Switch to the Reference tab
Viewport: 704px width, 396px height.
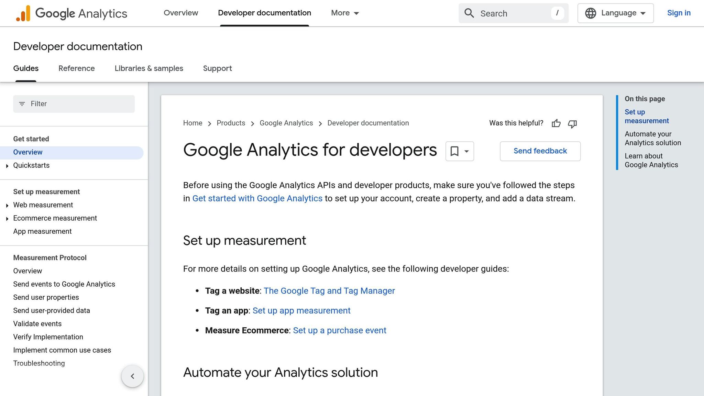pyautogui.click(x=76, y=68)
